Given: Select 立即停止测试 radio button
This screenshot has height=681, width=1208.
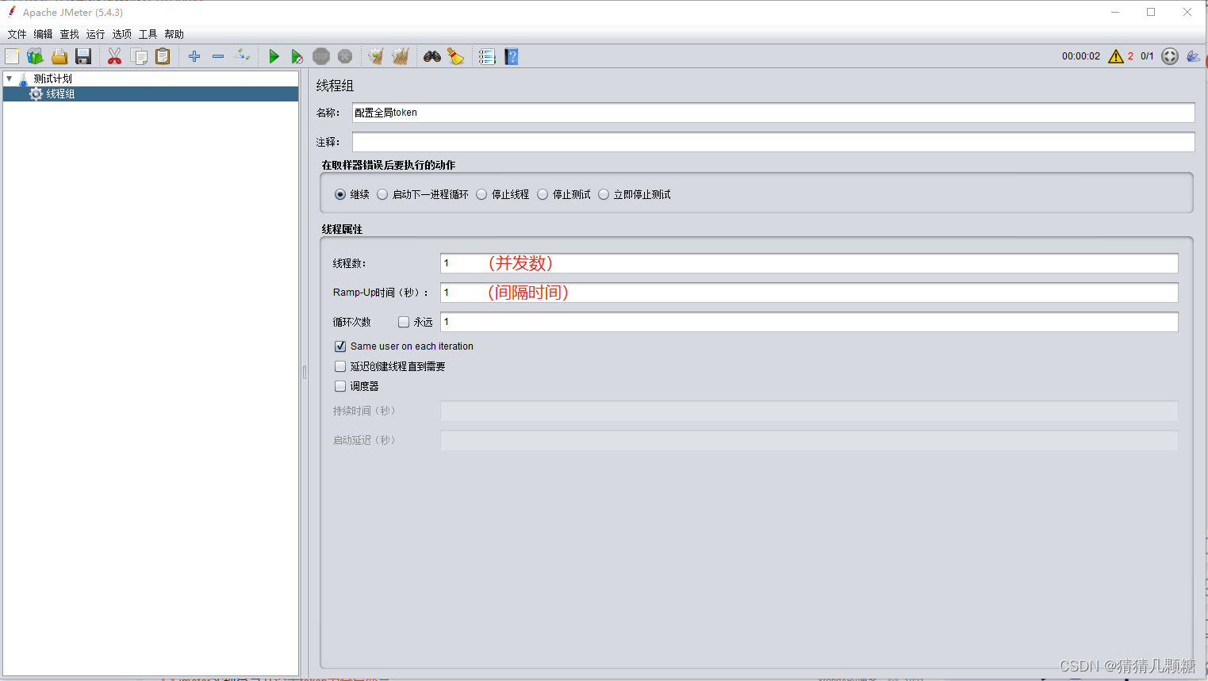Looking at the screenshot, I should point(604,194).
